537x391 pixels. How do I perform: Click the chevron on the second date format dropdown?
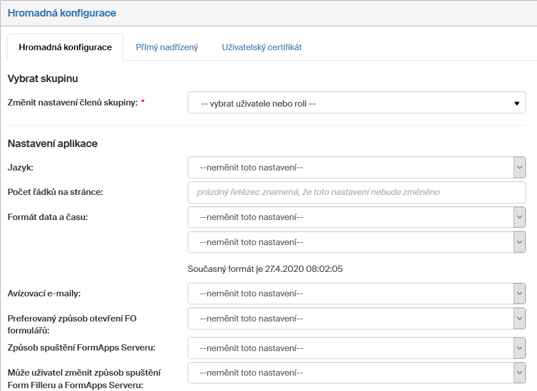pos(519,242)
